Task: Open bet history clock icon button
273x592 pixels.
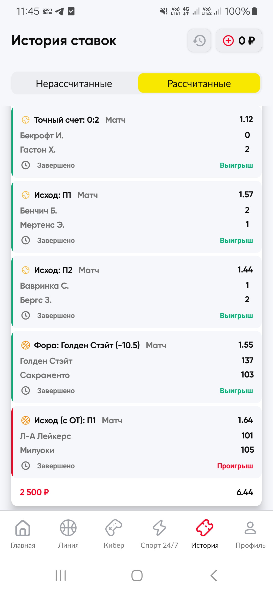Action: [199, 40]
